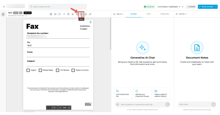
Task: Click the forward fax arrow icon
Action: [64, 14]
